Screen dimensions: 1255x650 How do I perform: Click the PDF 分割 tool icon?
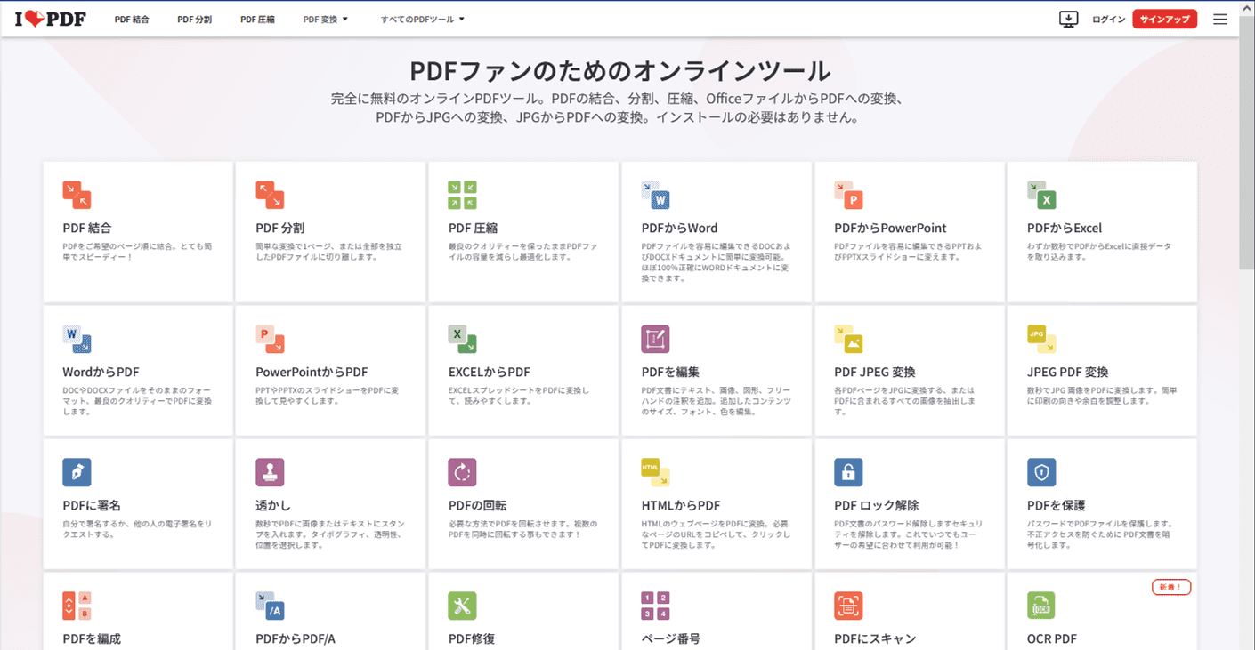[x=270, y=195]
